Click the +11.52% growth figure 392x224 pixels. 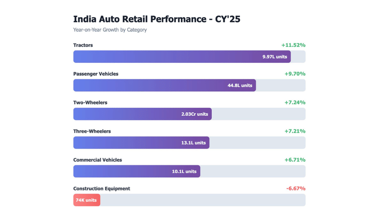click(x=293, y=45)
